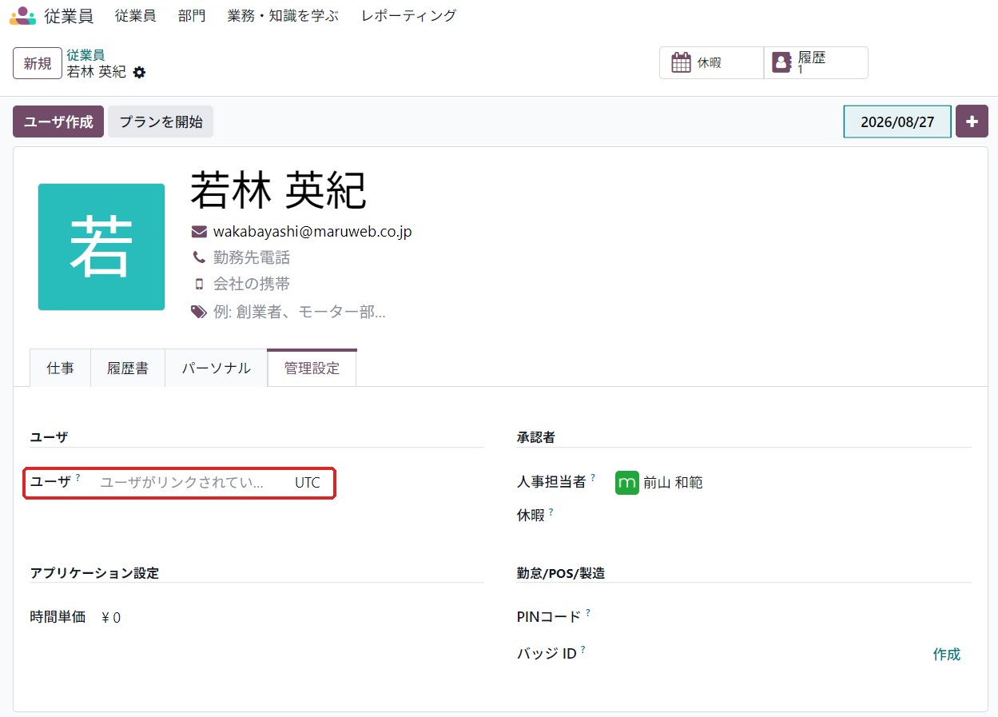Click the 従業員 breadcrumb link

point(85,55)
